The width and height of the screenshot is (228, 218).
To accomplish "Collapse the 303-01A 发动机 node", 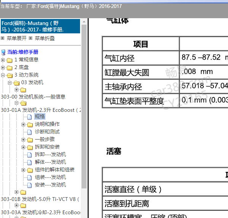I will coord(16,103).
